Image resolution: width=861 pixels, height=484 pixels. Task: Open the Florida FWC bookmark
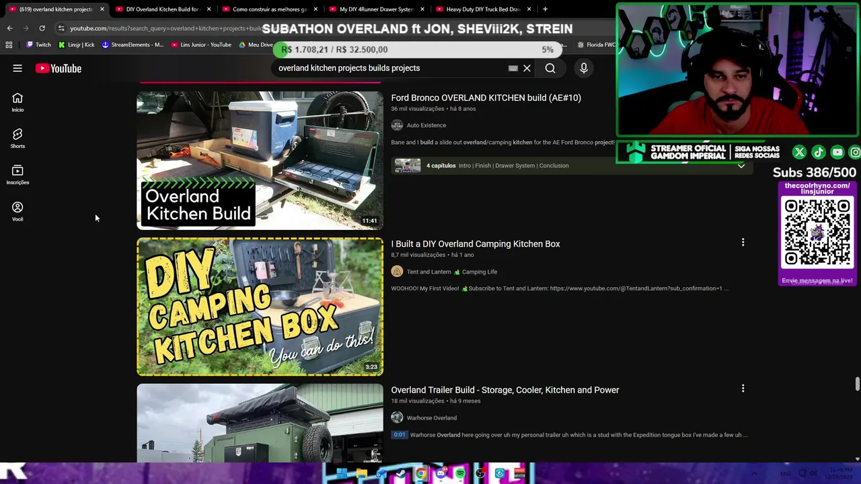[x=596, y=45]
